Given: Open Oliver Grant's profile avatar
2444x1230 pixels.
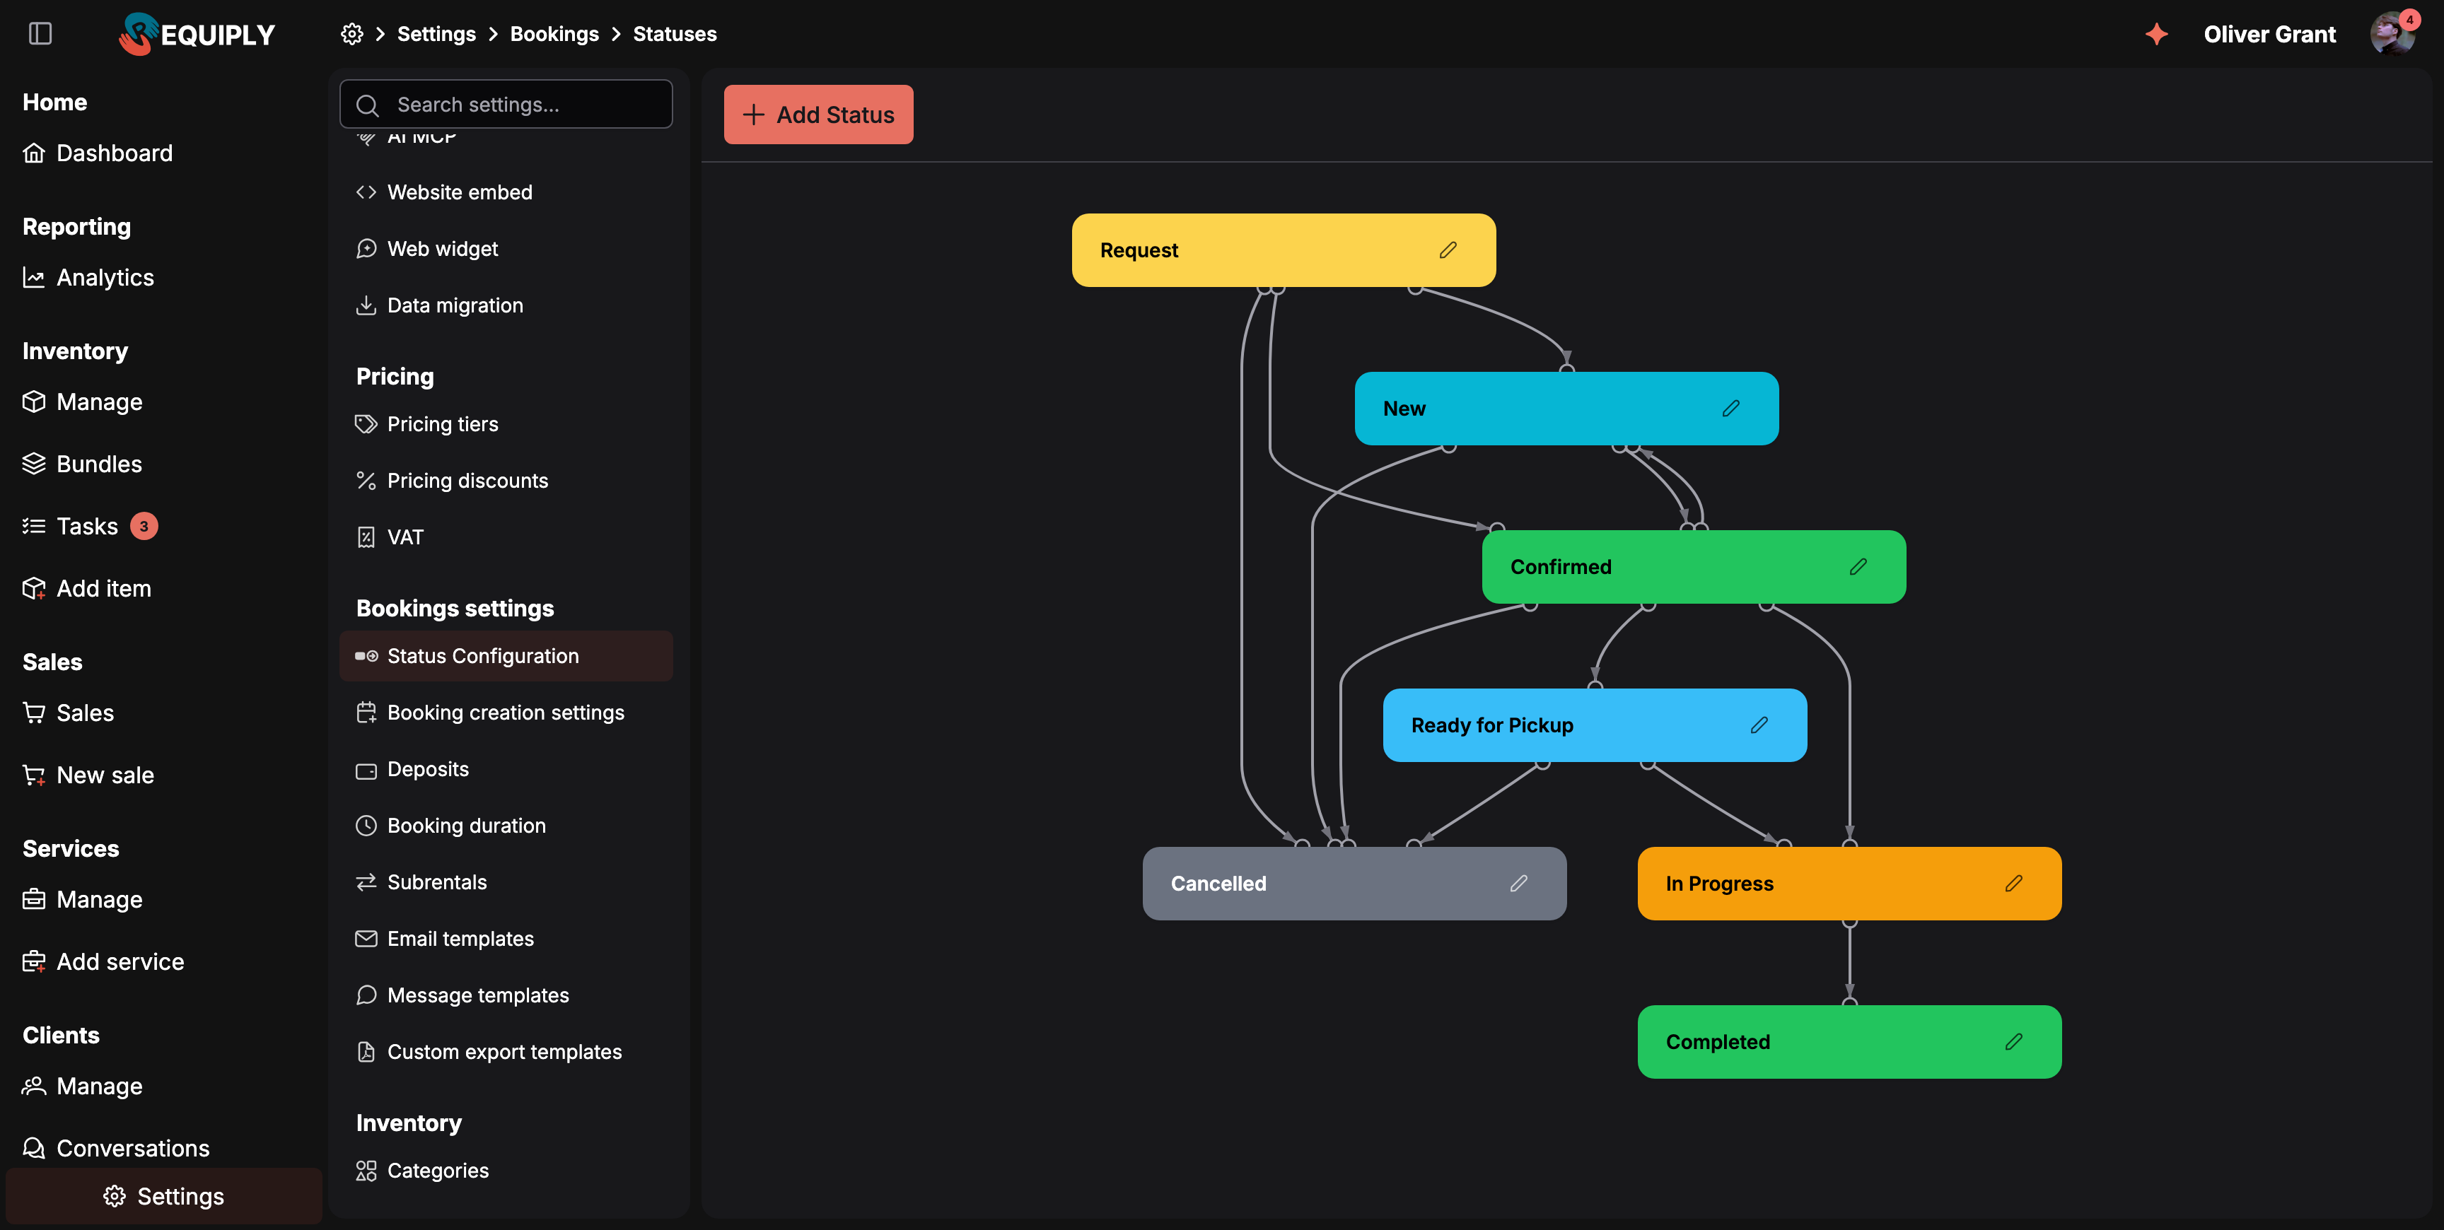Looking at the screenshot, I should point(2392,34).
